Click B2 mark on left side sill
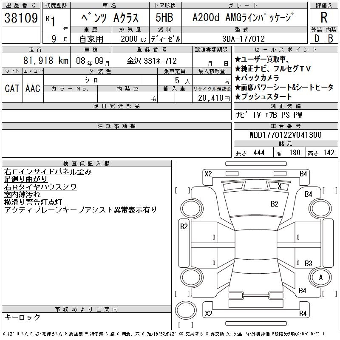Screen dimensions: 340x340 [184, 227]
